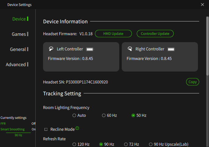Select 50 Hz room lighting frequency
This screenshot has width=209, height=147.
pos(133,115)
